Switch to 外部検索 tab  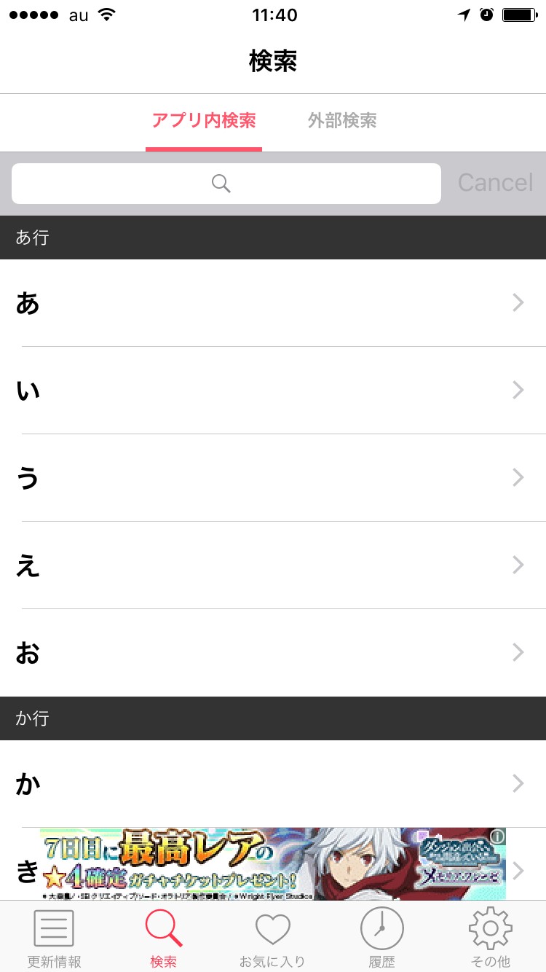point(342,121)
